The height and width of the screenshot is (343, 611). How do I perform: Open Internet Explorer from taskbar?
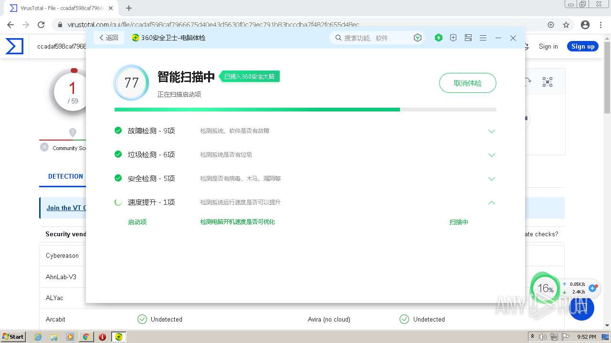38,337
